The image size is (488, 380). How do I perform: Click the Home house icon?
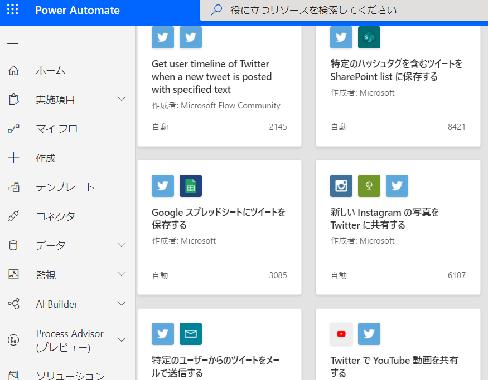[x=13, y=71]
